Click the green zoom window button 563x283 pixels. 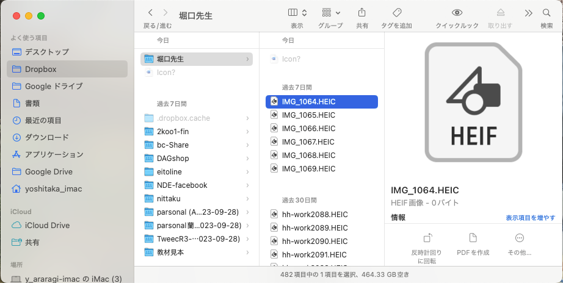coord(41,16)
